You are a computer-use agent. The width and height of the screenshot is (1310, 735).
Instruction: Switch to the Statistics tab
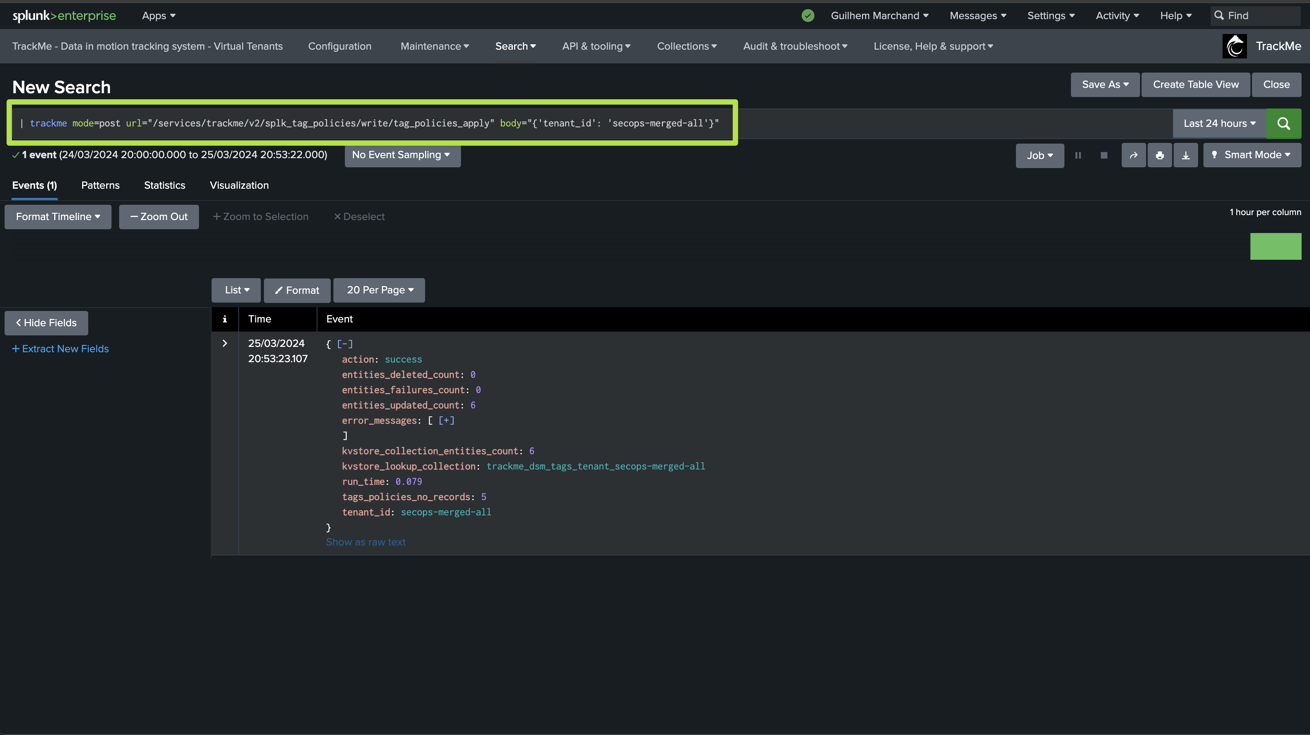[164, 185]
